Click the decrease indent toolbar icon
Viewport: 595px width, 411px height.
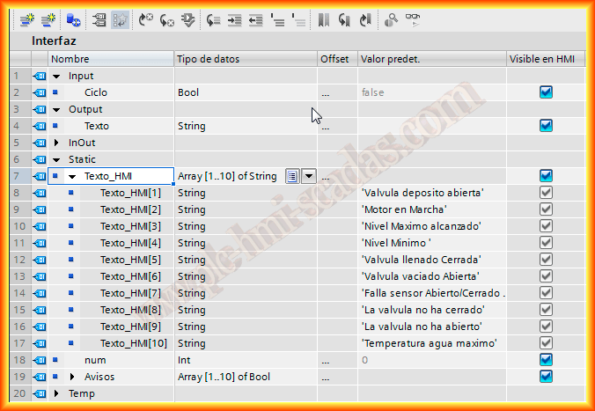(x=255, y=18)
